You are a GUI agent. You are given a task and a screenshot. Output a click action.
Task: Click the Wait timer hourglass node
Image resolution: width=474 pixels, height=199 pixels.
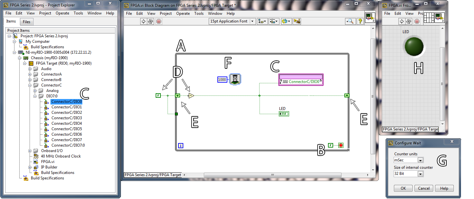pyautogui.click(x=235, y=79)
